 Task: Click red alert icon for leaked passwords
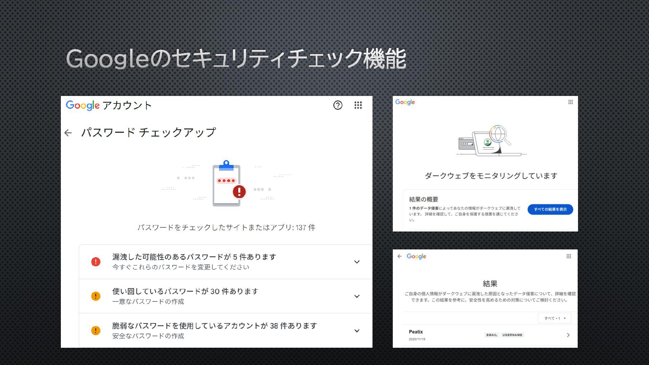96,262
